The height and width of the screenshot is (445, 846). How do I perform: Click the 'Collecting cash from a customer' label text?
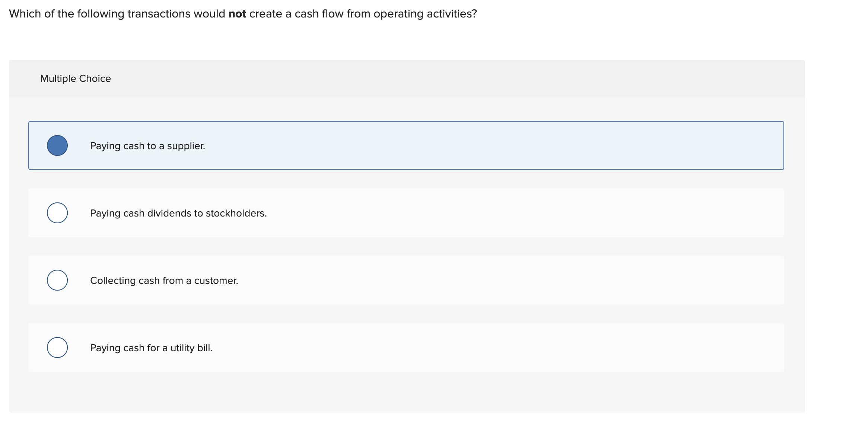[x=164, y=280]
